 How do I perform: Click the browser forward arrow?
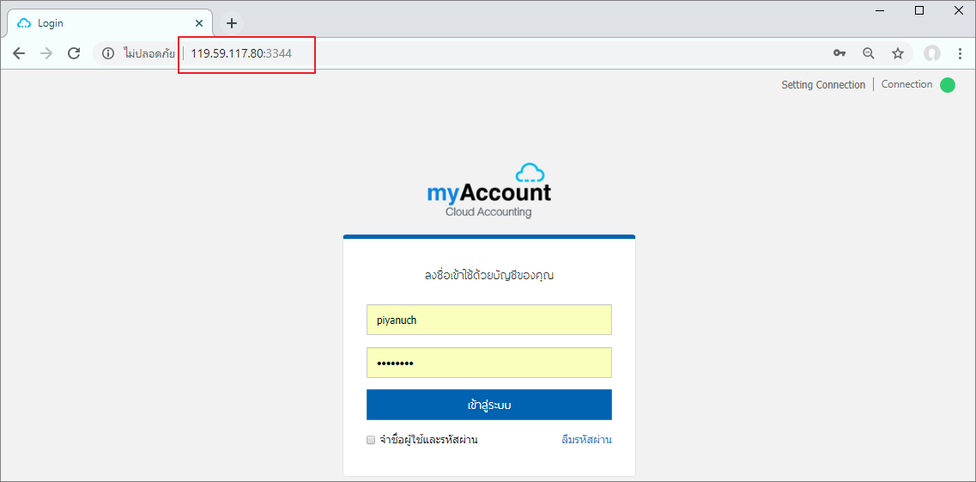pyautogui.click(x=46, y=53)
